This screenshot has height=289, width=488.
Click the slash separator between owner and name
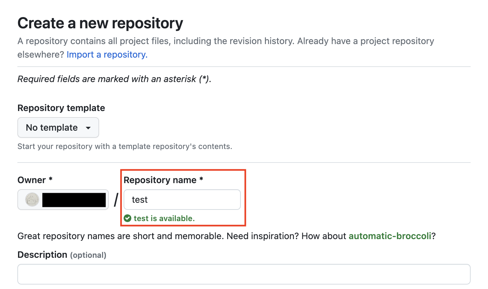point(116,200)
